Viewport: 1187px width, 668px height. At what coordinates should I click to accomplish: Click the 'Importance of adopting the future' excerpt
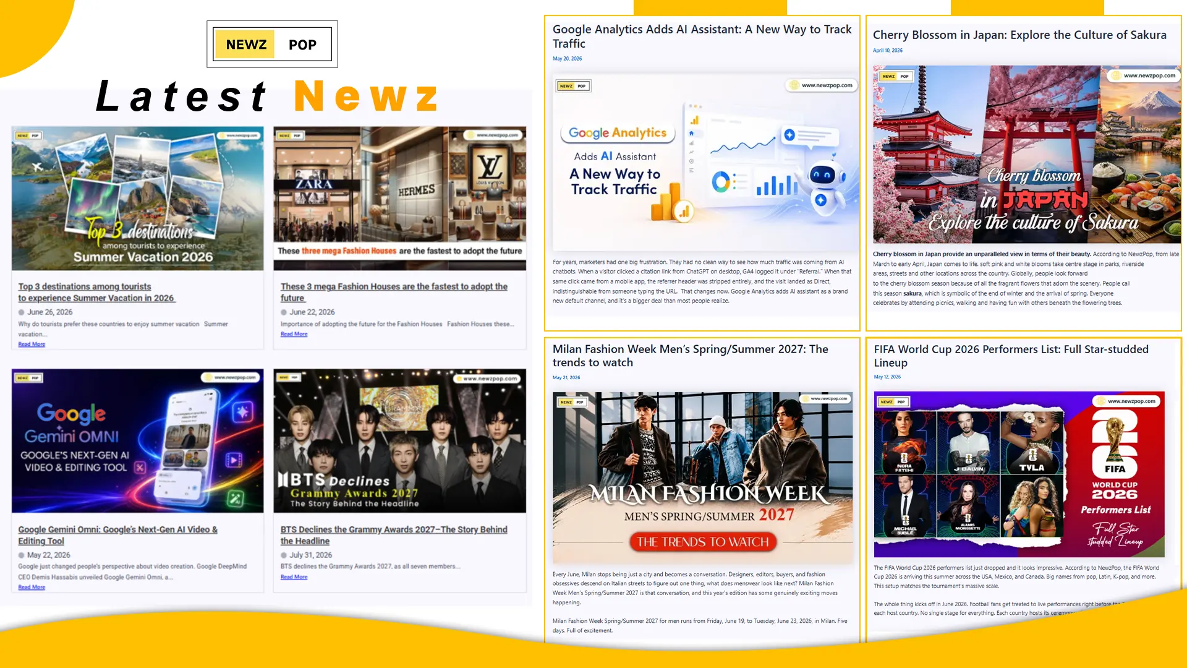(x=397, y=324)
